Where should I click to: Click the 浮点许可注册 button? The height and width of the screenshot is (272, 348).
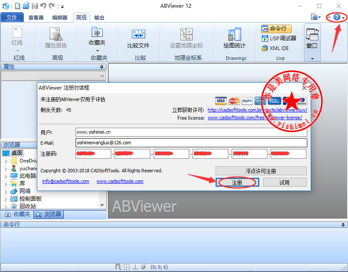(261, 171)
